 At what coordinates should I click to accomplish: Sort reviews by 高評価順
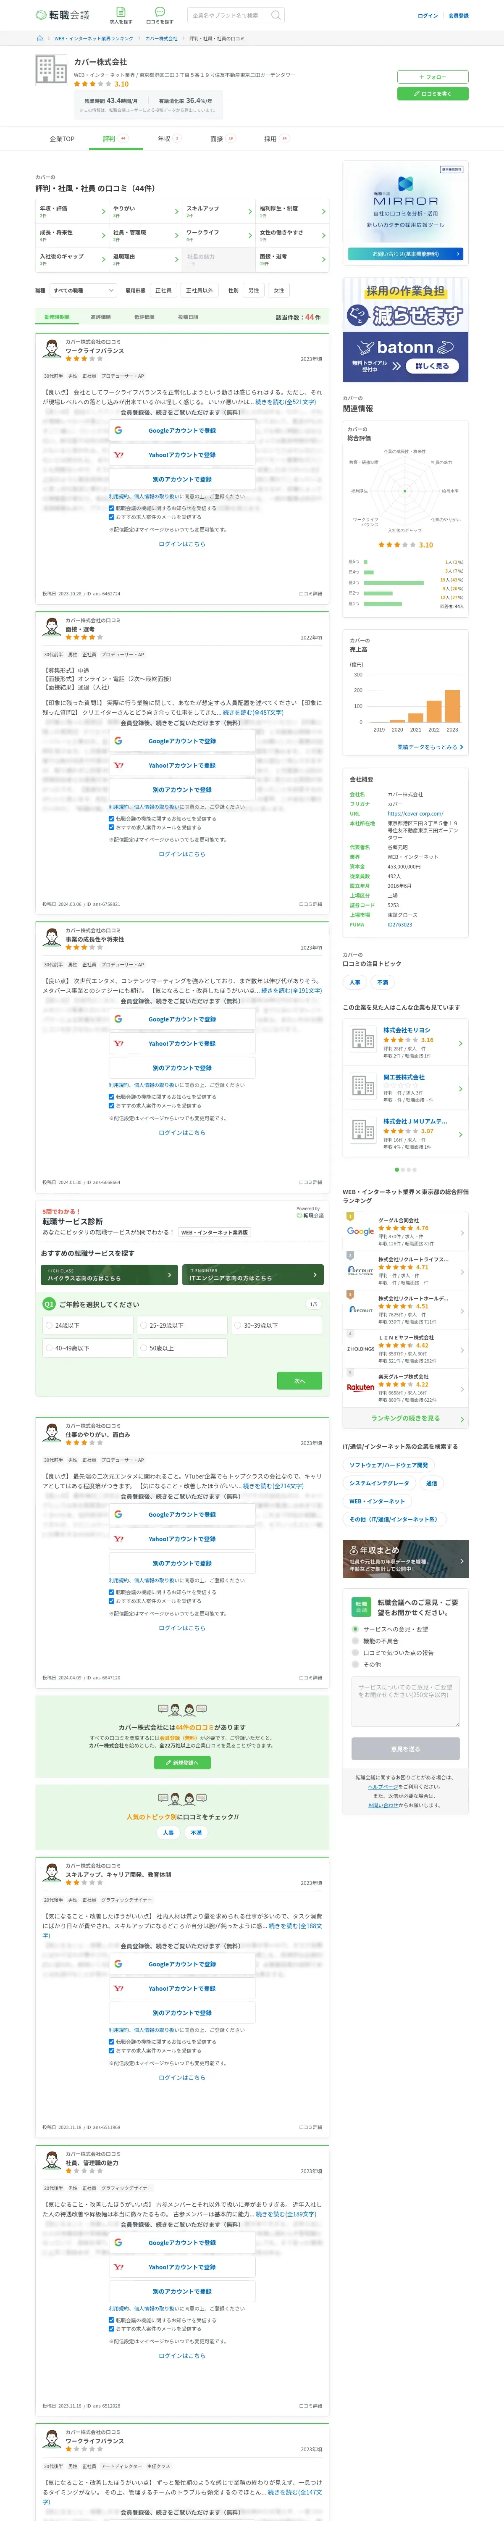coord(101,317)
